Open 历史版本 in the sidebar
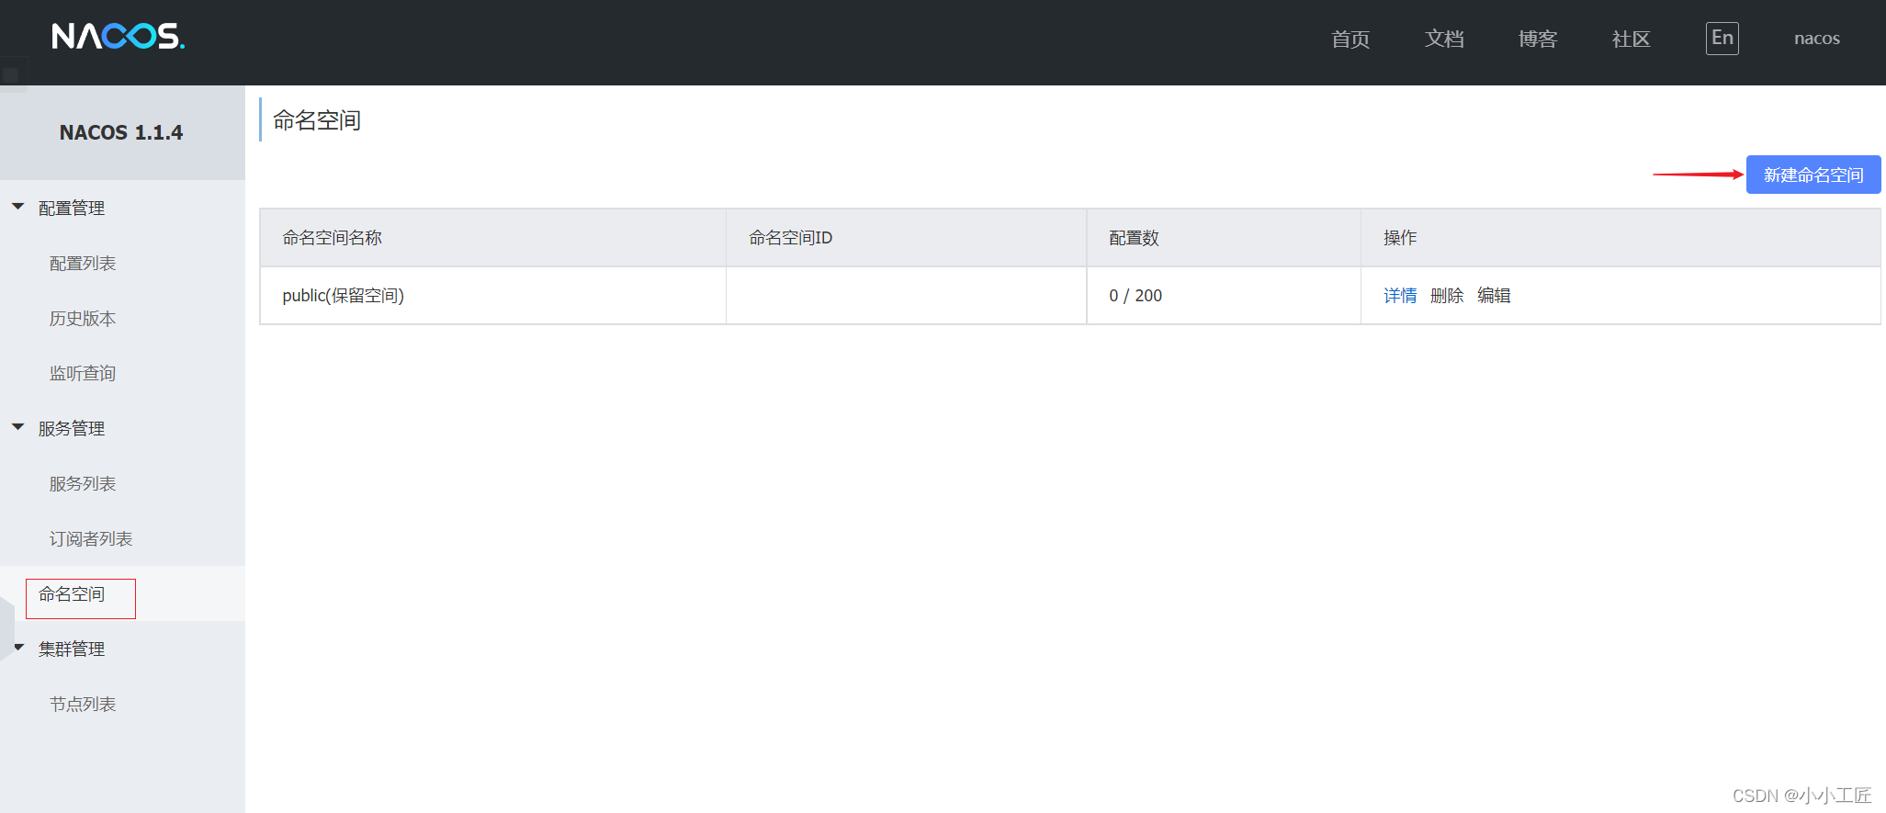 (x=83, y=319)
